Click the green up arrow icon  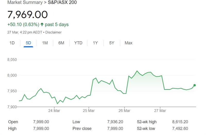pyautogui.click(x=42, y=24)
